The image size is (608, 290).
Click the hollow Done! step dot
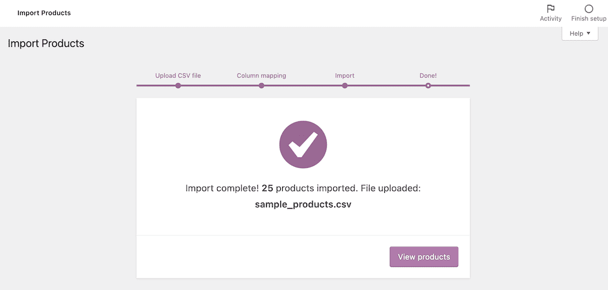(428, 86)
